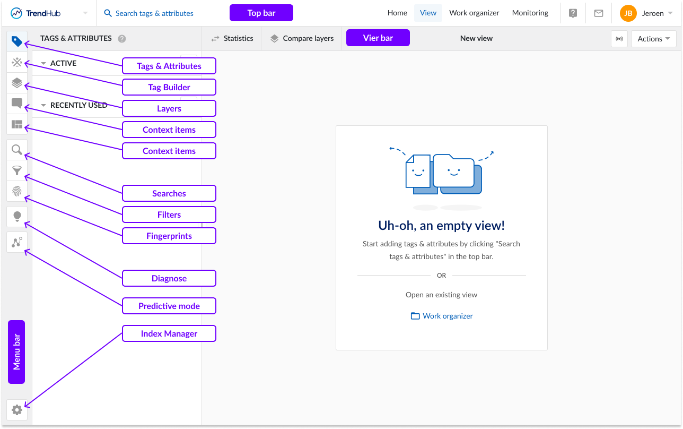Collapse the ACTIVE section

(x=44, y=63)
